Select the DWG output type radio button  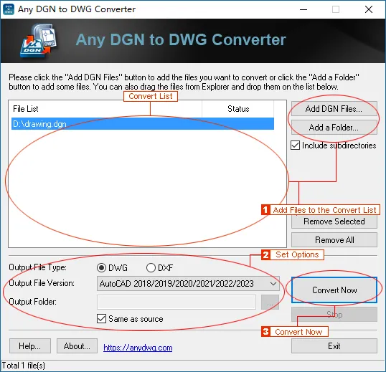[101, 267]
